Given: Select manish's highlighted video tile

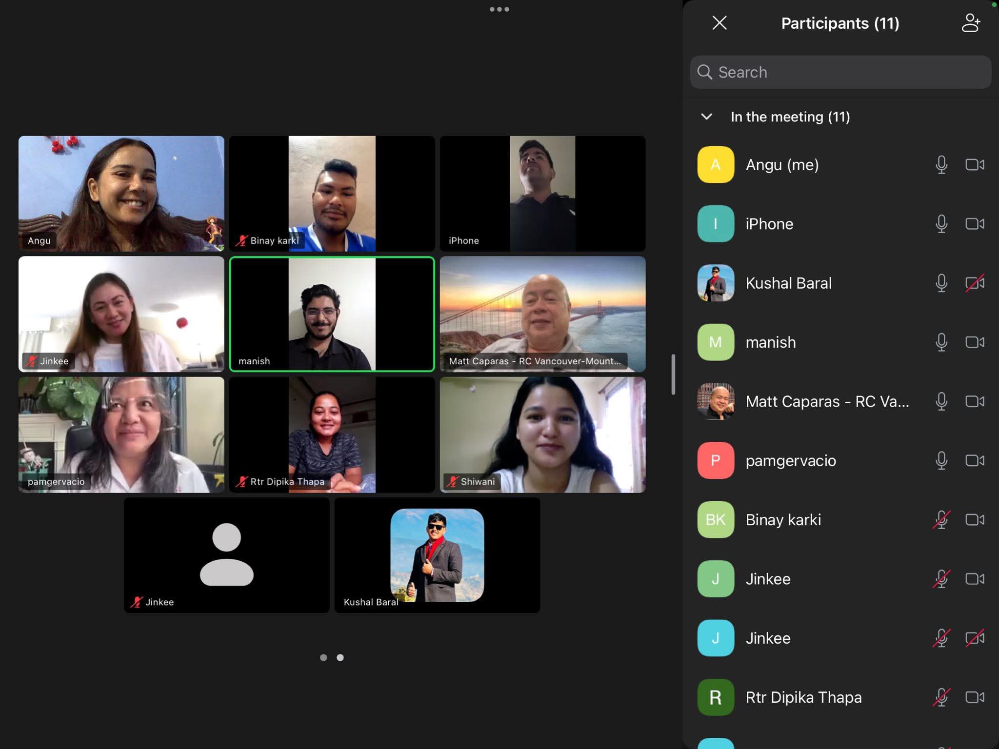Looking at the screenshot, I should click(x=332, y=314).
